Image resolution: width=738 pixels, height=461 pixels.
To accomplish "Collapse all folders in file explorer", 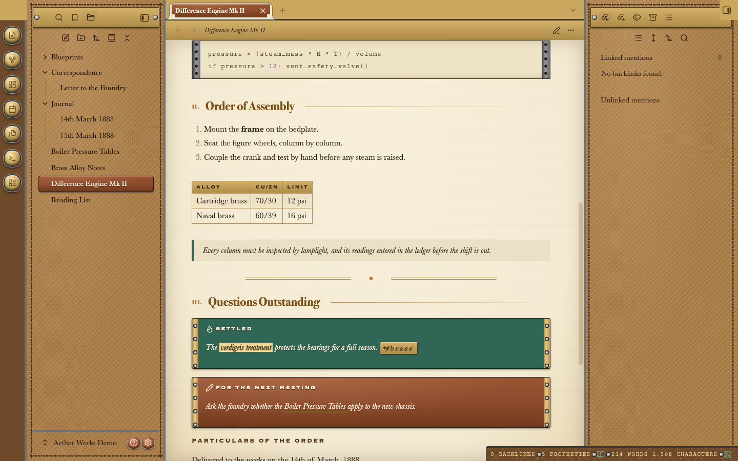I will (127, 38).
